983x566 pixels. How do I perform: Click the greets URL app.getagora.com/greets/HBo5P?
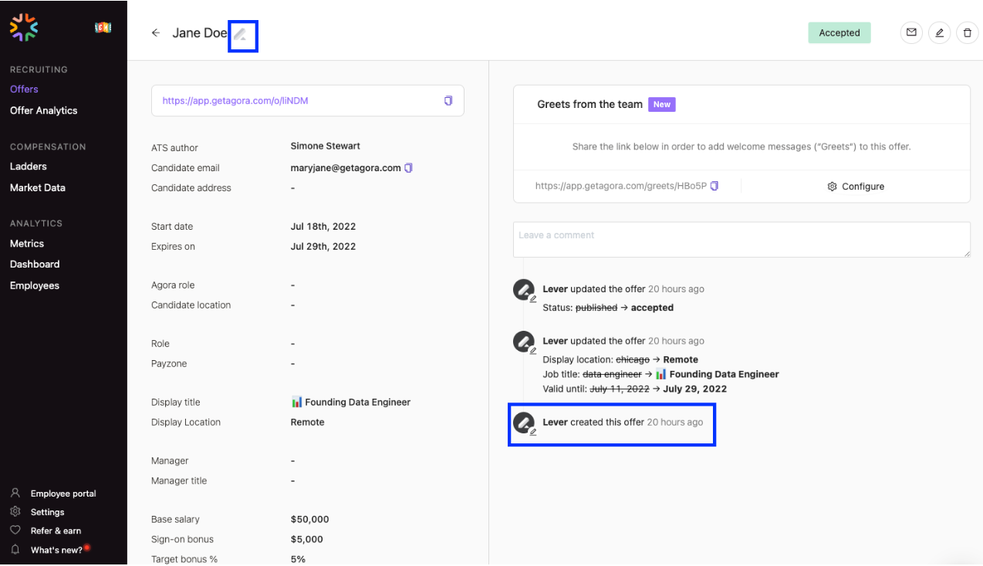click(621, 186)
